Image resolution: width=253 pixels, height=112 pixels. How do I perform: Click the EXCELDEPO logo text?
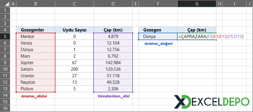[221, 102]
